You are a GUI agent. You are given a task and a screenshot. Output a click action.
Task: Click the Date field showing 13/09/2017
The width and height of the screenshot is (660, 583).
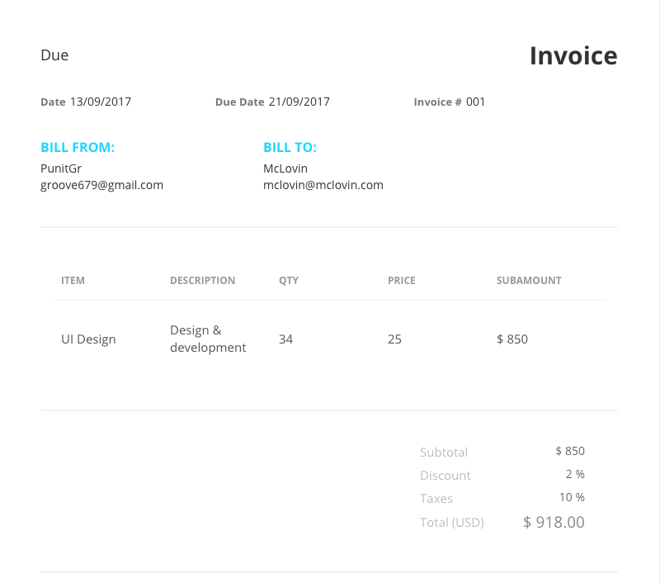click(x=101, y=102)
